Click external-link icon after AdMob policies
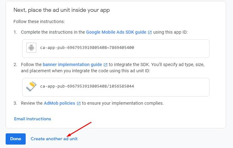The width and height of the screenshot is (233, 148). (x=79, y=103)
